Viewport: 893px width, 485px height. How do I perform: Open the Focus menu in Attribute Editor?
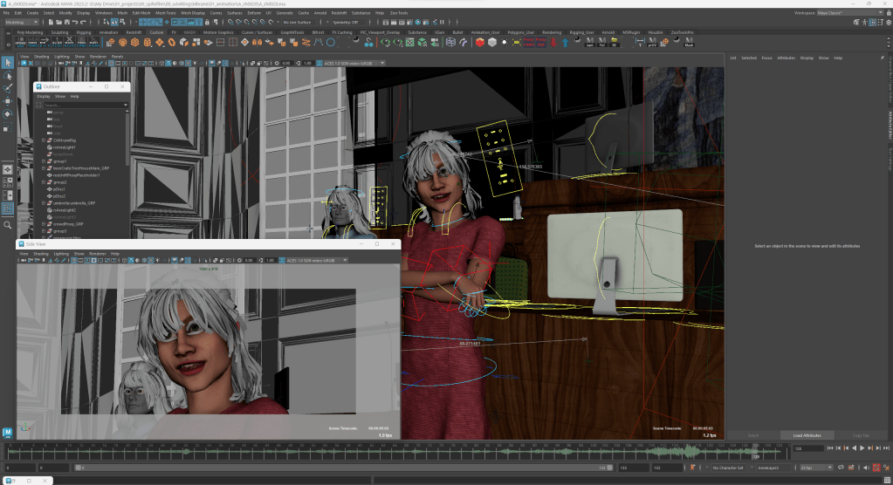766,58
